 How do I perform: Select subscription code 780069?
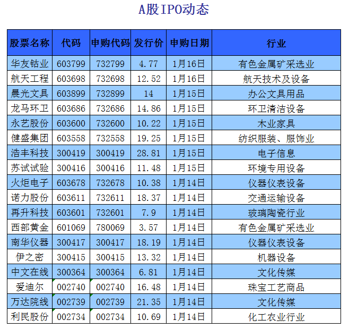[110, 227]
